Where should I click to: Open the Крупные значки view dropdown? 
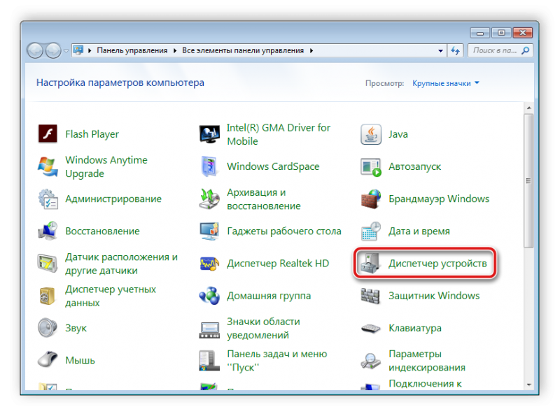pyautogui.click(x=446, y=83)
